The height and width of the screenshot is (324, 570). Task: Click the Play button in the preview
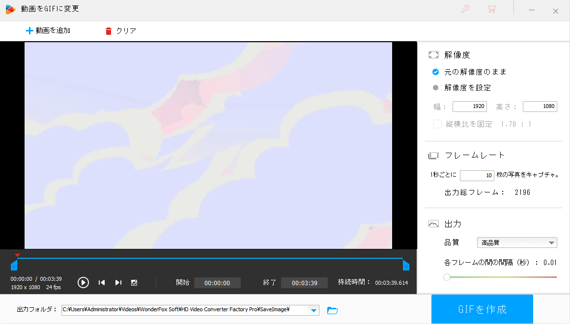coord(83,282)
